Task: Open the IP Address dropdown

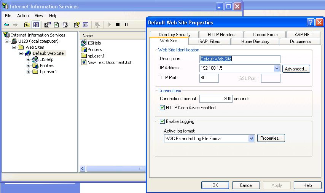Action: pyautogui.click(x=277, y=68)
